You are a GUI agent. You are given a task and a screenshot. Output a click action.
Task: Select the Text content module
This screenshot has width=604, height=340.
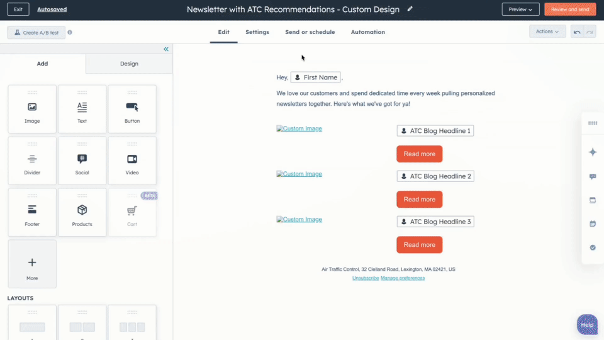pyautogui.click(x=82, y=110)
